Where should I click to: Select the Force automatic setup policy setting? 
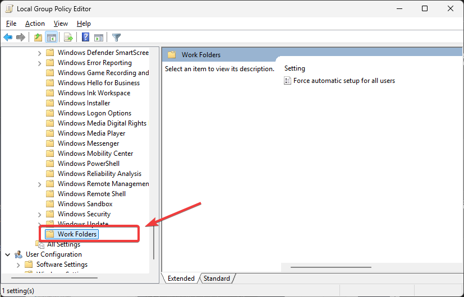pos(343,81)
